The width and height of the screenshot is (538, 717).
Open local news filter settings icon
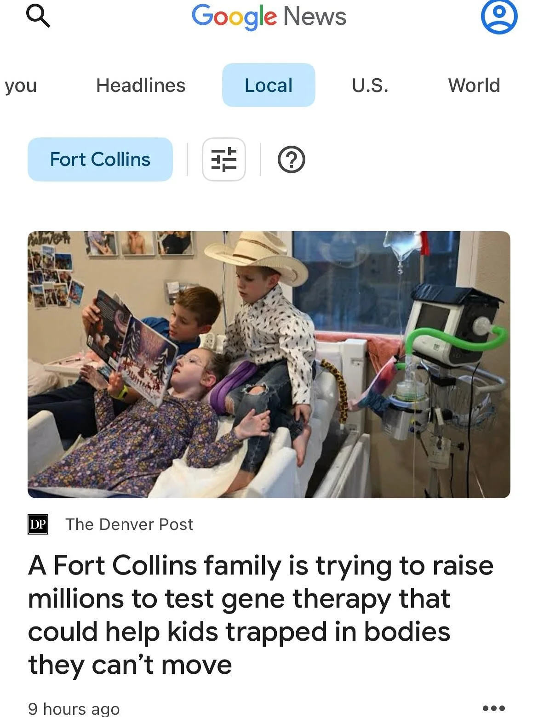point(224,159)
